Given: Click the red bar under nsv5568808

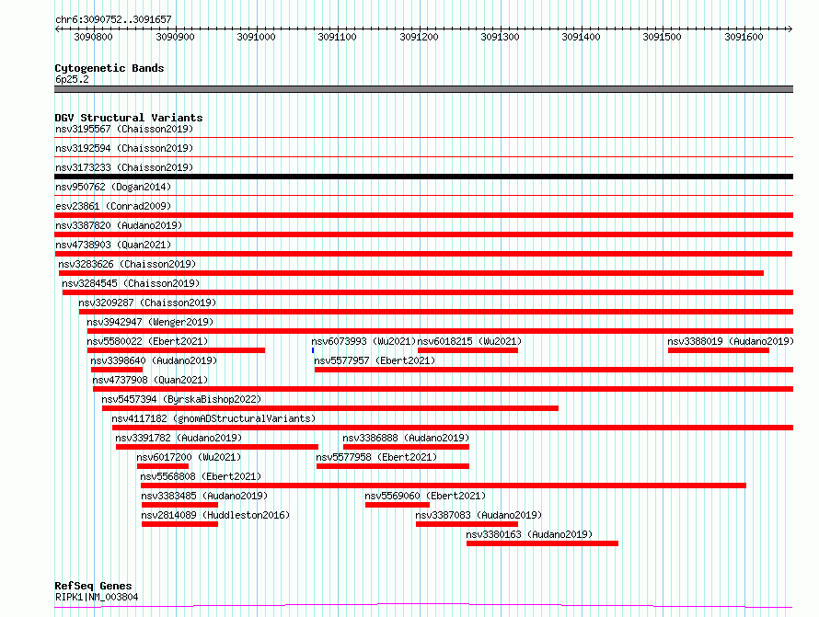Looking at the screenshot, I should [444, 486].
